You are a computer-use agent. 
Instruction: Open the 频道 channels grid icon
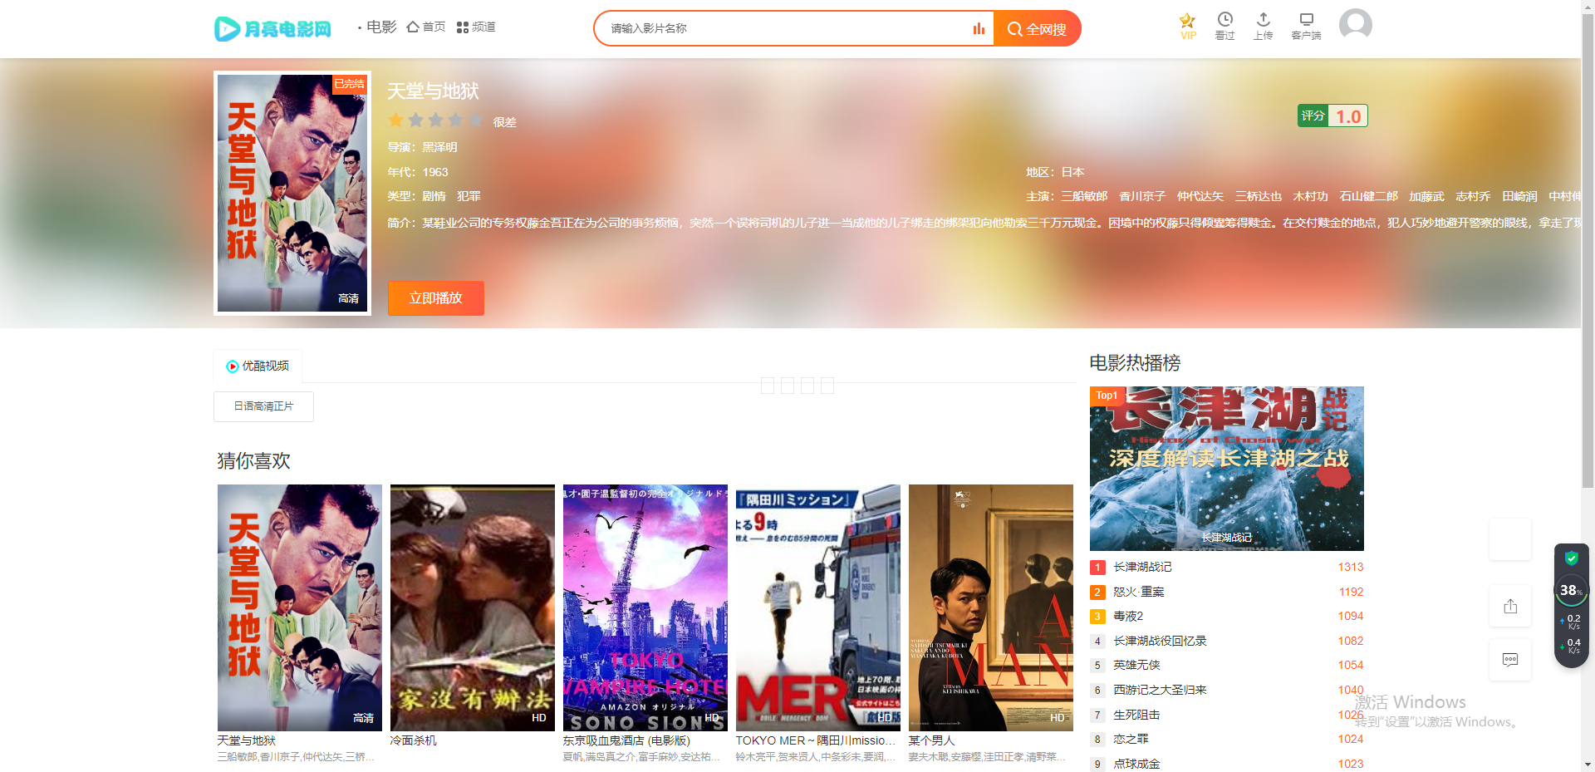[476, 27]
